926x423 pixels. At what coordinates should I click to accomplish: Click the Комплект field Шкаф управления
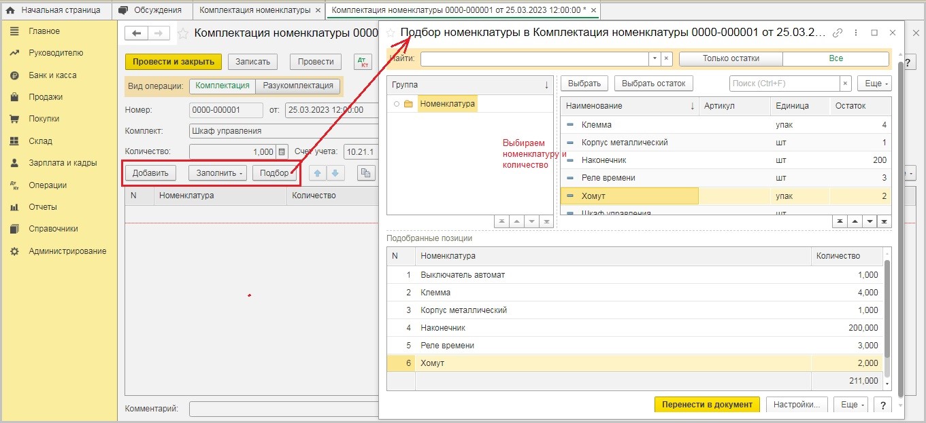283,131
